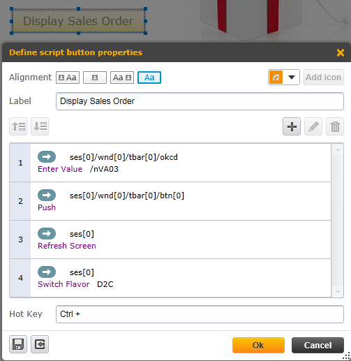Edit the selected action with pencil icon
This screenshot has height=361, width=351.
(313, 126)
